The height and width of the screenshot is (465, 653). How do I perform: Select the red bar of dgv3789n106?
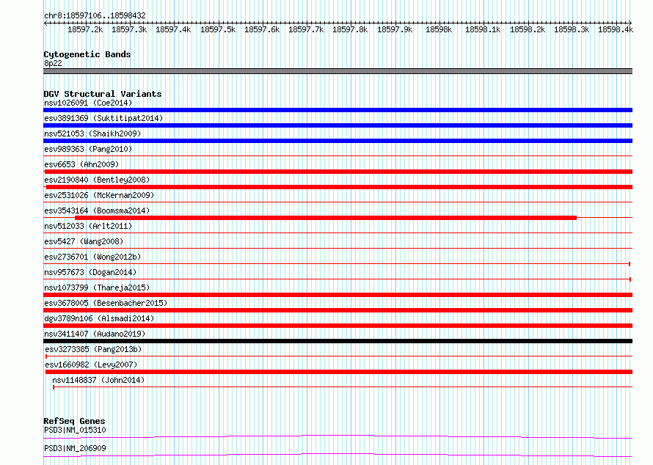pyautogui.click(x=338, y=326)
